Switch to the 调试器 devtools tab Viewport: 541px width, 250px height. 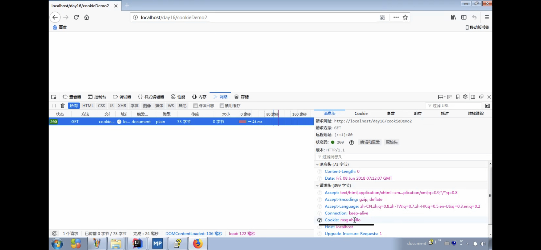tap(122, 97)
